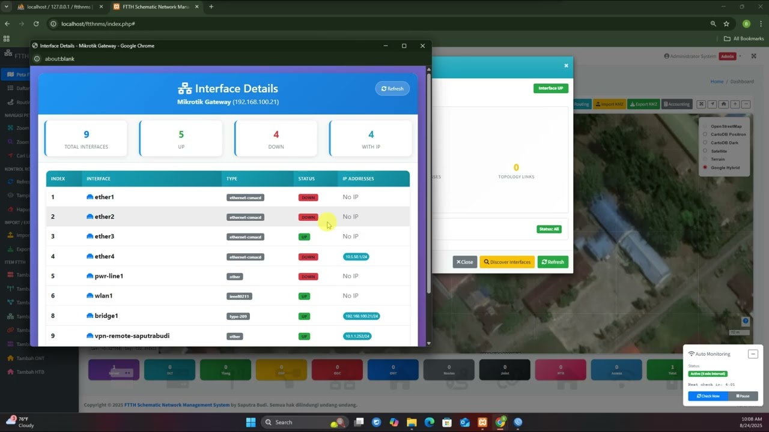This screenshot has height=432, width=769.
Task: Switch to localhost phpMyAdmin browser tab
Action: coord(58,7)
